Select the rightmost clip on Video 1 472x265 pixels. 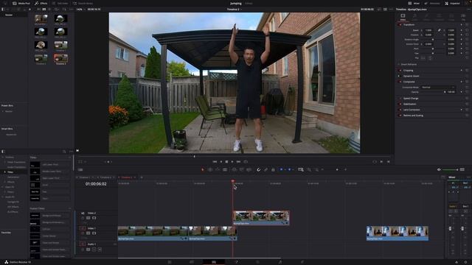pos(398,233)
